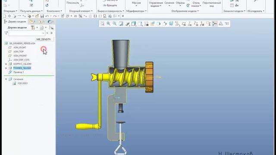The image size is (276, 155).
Task: Select SB_GRINDER_PERED.ASM root in model tree
Action: click(x=22, y=43)
